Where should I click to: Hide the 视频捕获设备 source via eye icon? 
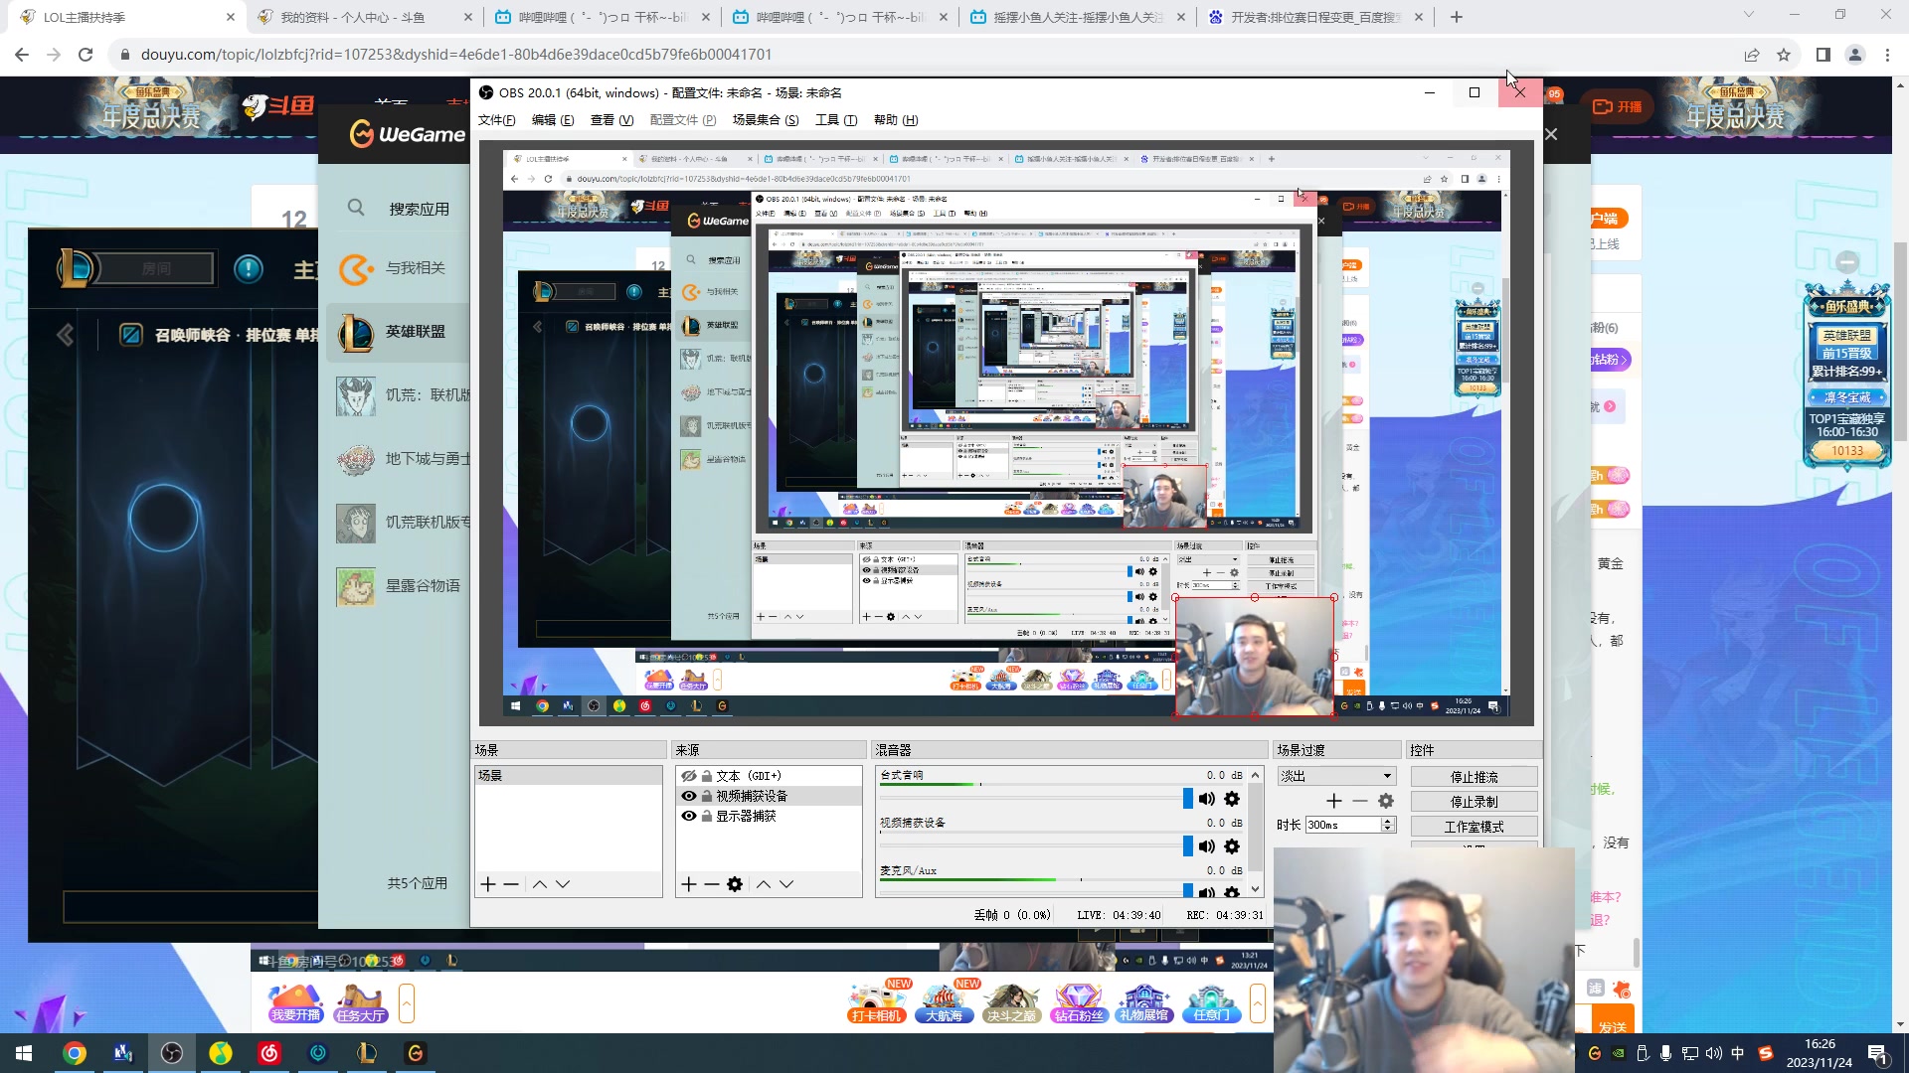(x=688, y=796)
